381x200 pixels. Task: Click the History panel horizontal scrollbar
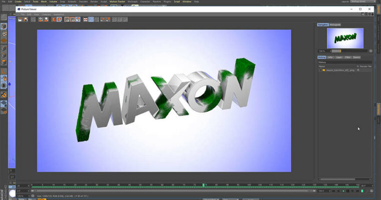[x=338, y=179]
